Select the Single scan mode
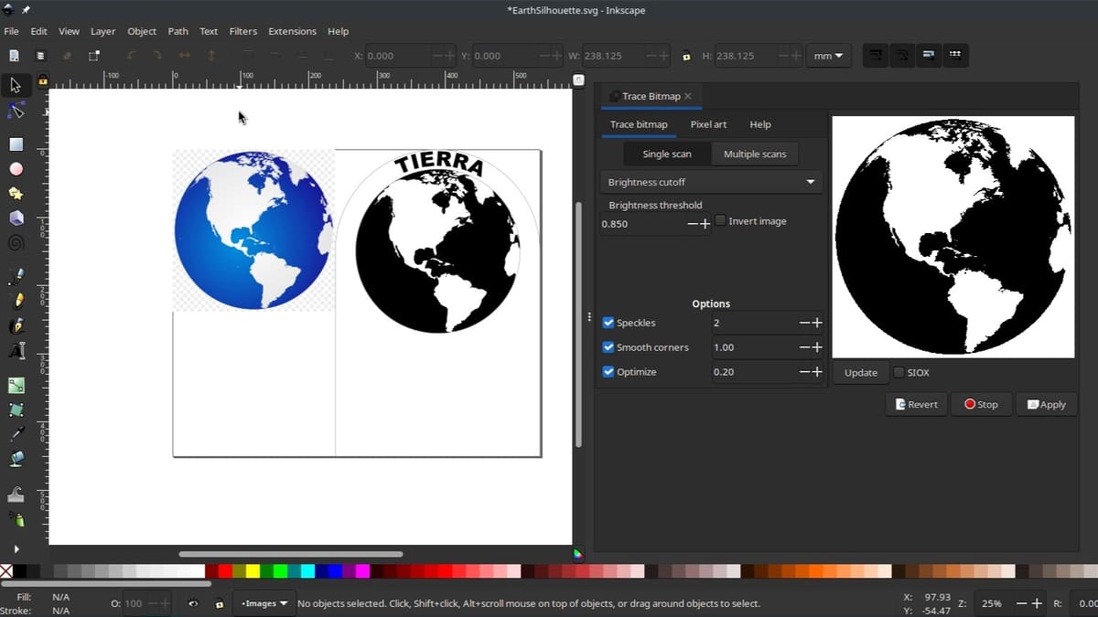This screenshot has width=1098, height=617. click(x=667, y=154)
